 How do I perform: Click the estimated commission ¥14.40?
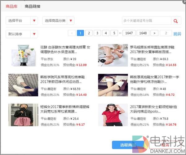(81, 95)
